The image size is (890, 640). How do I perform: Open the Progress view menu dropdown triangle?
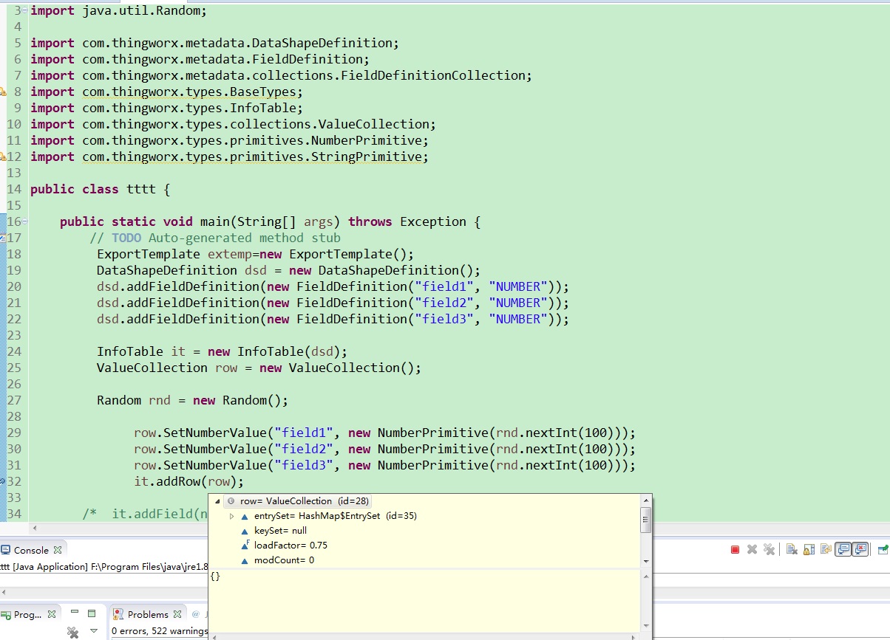(x=94, y=631)
